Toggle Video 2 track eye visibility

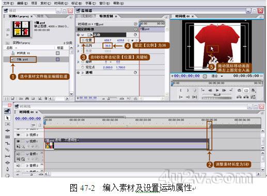(x=18, y=135)
